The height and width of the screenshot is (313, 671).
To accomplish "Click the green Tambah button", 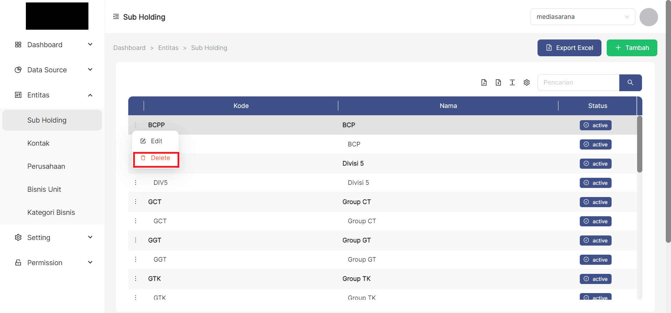I will click(632, 48).
